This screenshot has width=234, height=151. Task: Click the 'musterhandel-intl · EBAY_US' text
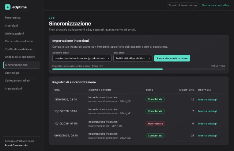point(105,126)
